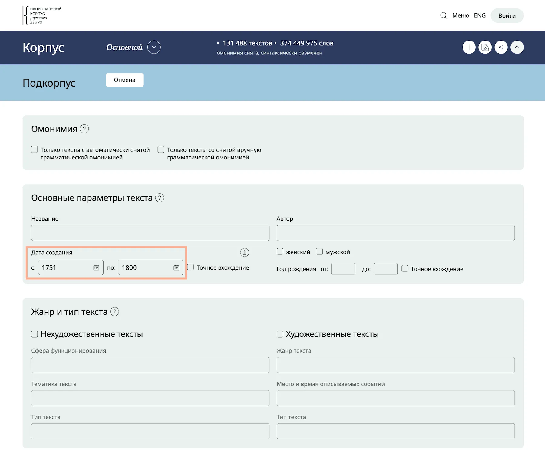Click the Основной corpus name

124,48
